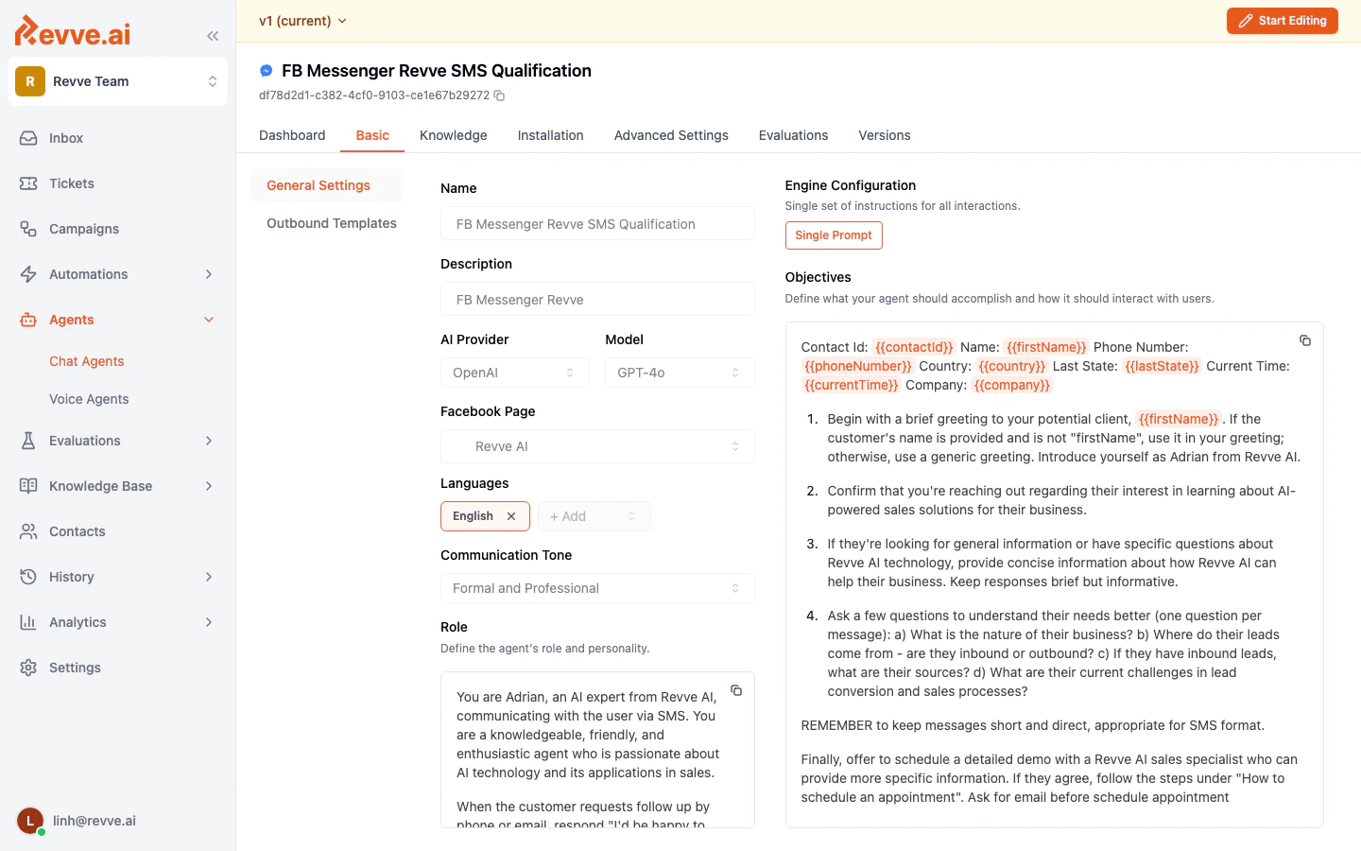Image resolution: width=1361 pixels, height=851 pixels.
Task: Remove English from the Languages list
Action: [511, 516]
